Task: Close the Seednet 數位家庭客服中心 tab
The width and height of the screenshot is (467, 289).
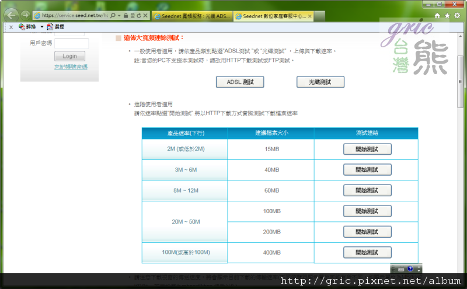Action: point(310,16)
